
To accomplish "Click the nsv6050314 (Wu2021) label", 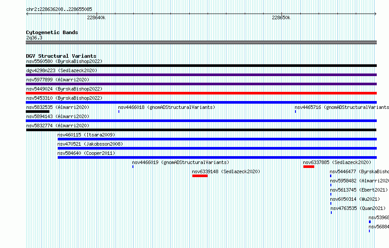I will (x=355, y=199).
